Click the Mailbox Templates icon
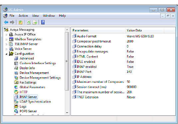This screenshot has width=178, height=124. [11, 39]
